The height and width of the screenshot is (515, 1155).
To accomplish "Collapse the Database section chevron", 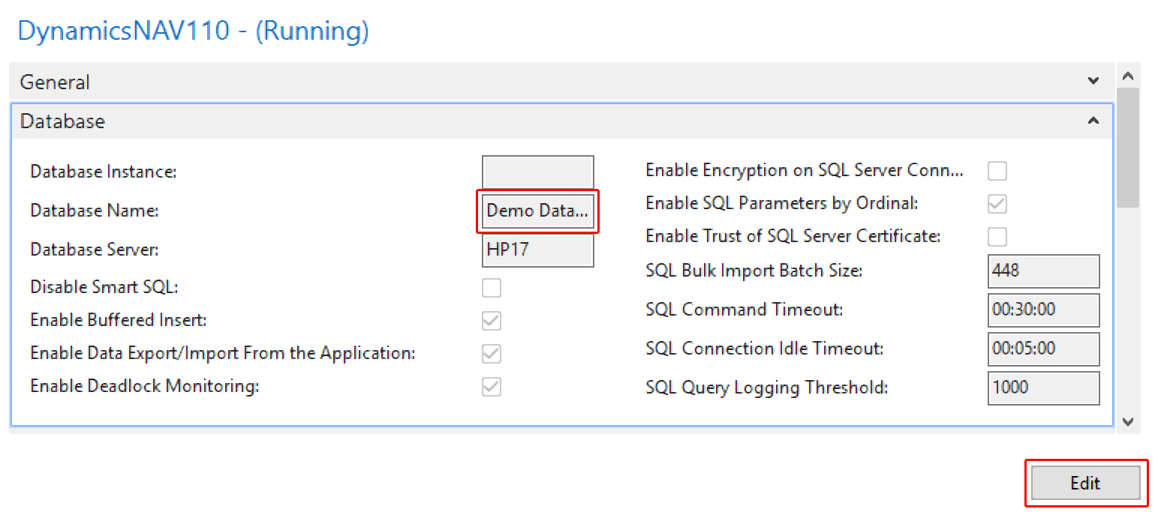I will tap(1093, 121).
